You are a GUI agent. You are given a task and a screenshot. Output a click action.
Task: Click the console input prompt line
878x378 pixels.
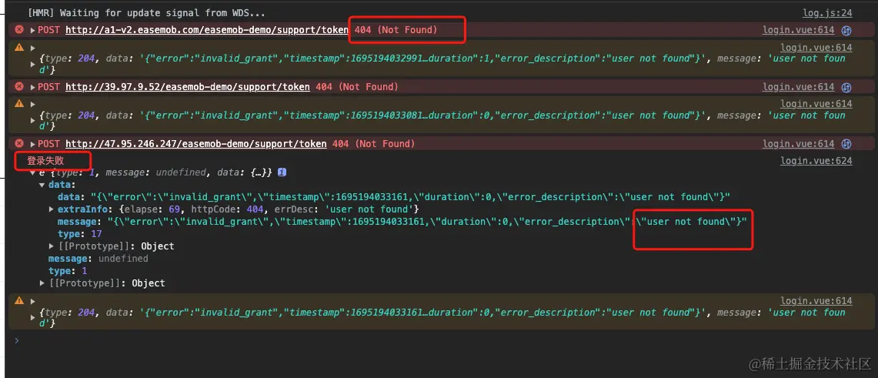[439, 340]
